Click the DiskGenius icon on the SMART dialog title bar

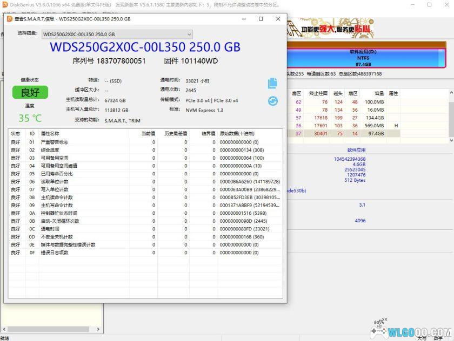[10, 19]
